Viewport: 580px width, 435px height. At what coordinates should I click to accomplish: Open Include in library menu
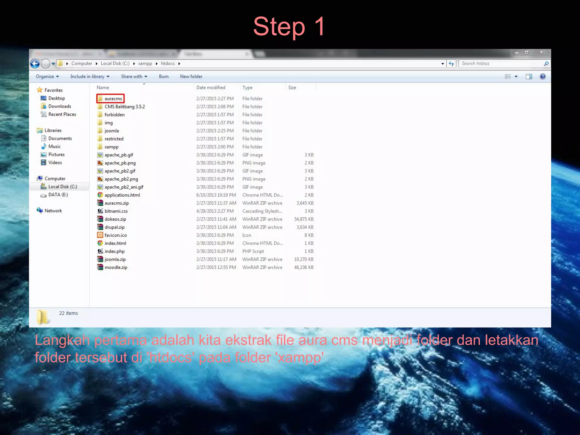90,76
